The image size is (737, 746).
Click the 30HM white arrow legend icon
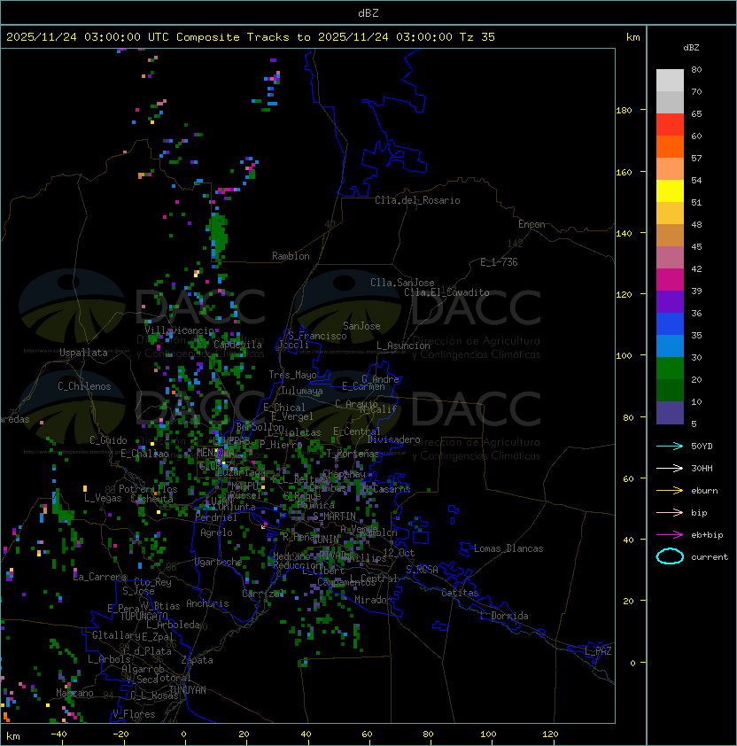click(x=670, y=468)
